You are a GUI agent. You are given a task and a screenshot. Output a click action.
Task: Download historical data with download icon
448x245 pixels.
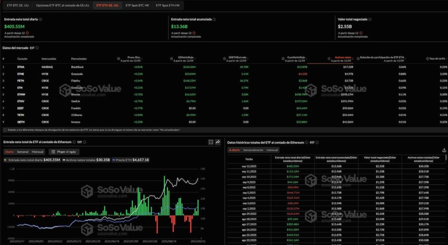click(444, 150)
